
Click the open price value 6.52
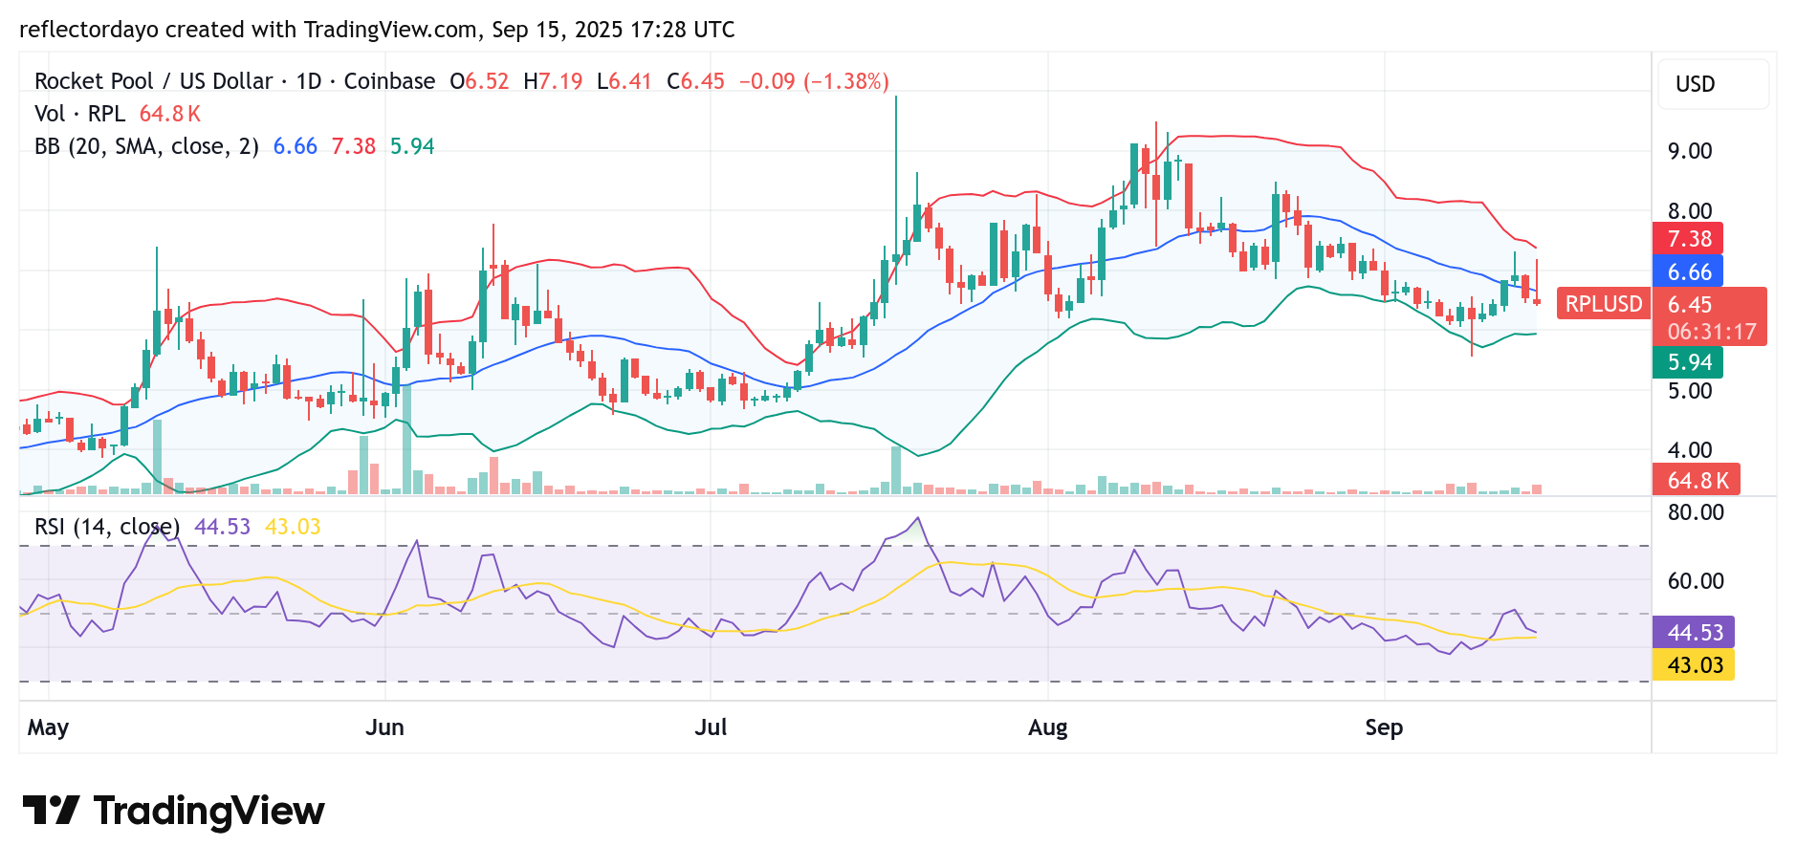487,81
